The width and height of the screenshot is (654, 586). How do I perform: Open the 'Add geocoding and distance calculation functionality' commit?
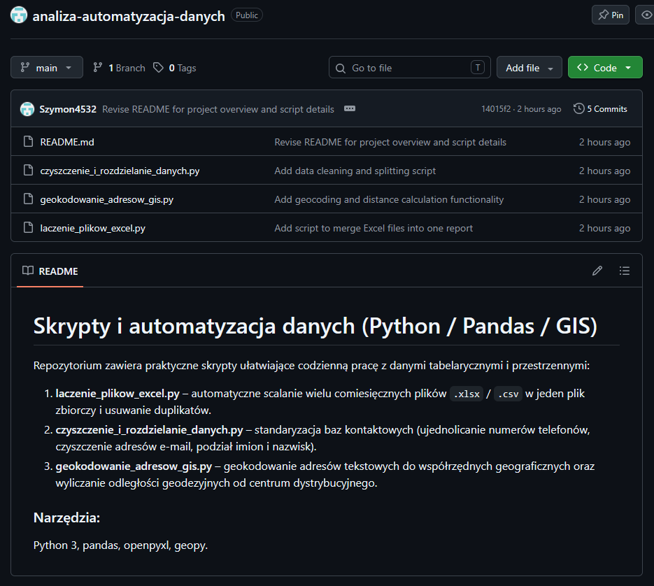pyautogui.click(x=389, y=200)
